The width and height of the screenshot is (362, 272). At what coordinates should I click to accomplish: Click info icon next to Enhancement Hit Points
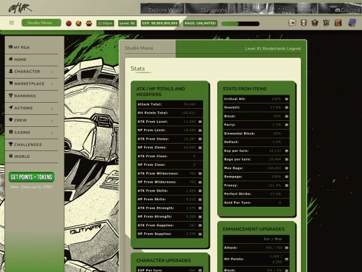(286, 259)
